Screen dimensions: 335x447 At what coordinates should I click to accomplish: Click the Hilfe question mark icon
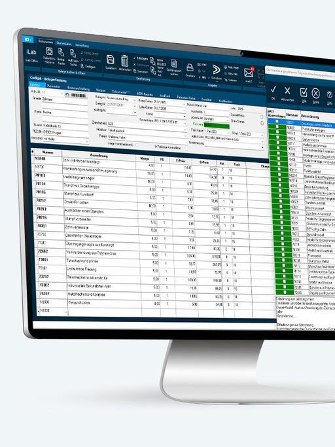click(x=329, y=95)
